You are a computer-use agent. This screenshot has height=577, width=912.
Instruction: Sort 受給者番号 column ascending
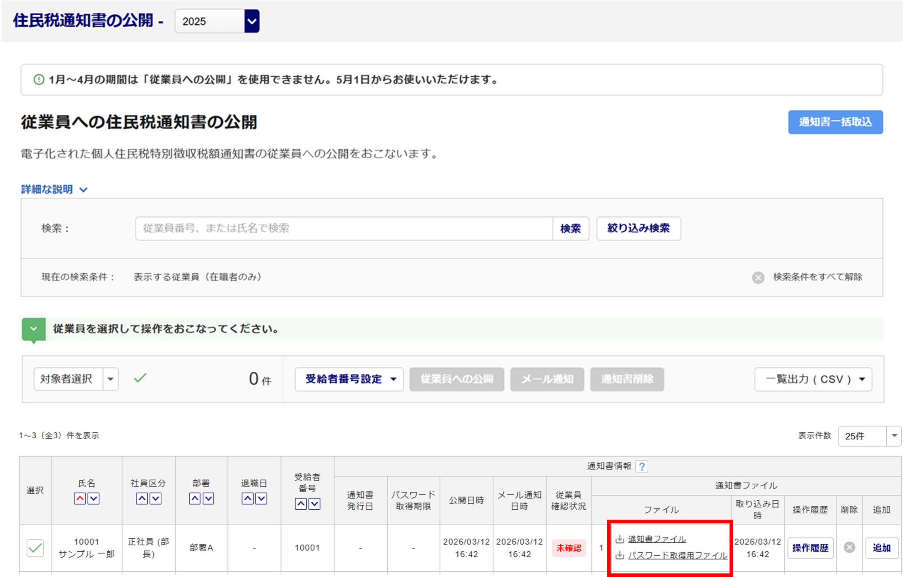tap(301, 504)
